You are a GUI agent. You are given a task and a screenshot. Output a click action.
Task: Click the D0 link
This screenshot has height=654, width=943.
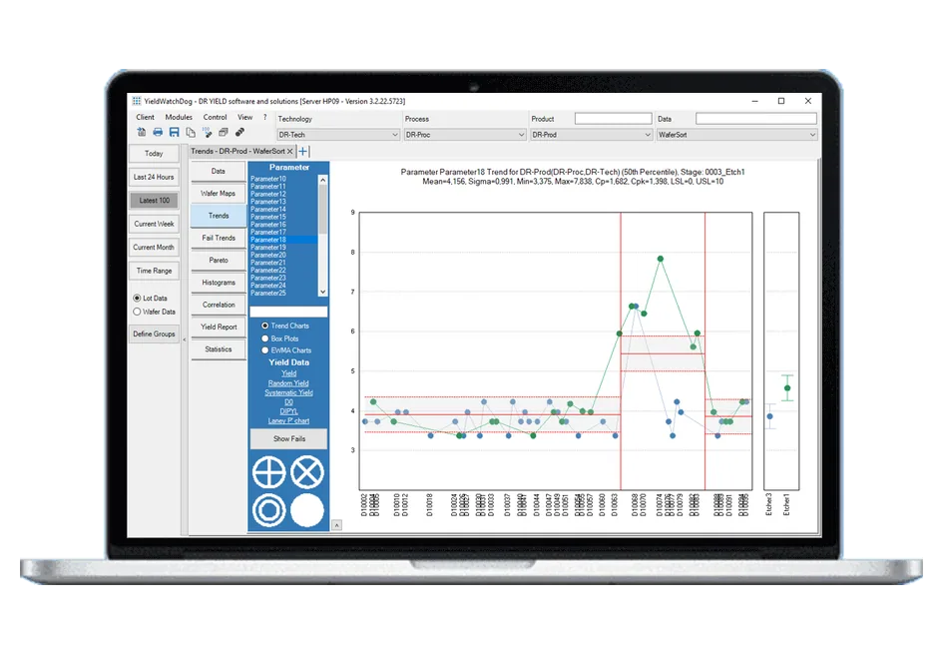point(288,402)
